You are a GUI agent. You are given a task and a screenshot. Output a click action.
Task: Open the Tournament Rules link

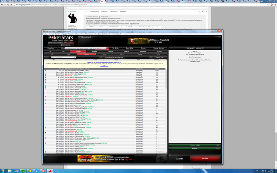[x=195, y=61]
